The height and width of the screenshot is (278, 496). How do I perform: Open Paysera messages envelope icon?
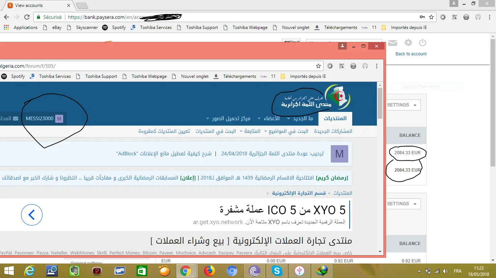click(393, 43)
